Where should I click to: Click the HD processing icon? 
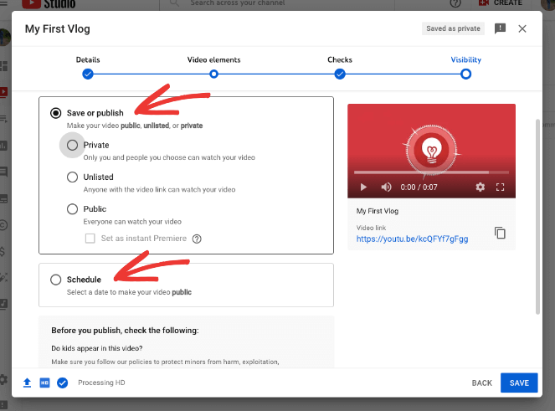[x=44, y=383]
